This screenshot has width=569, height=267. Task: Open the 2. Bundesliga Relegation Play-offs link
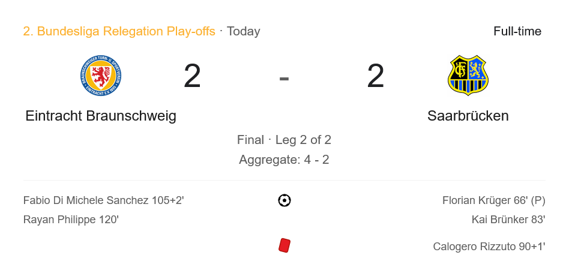[119, 31]
